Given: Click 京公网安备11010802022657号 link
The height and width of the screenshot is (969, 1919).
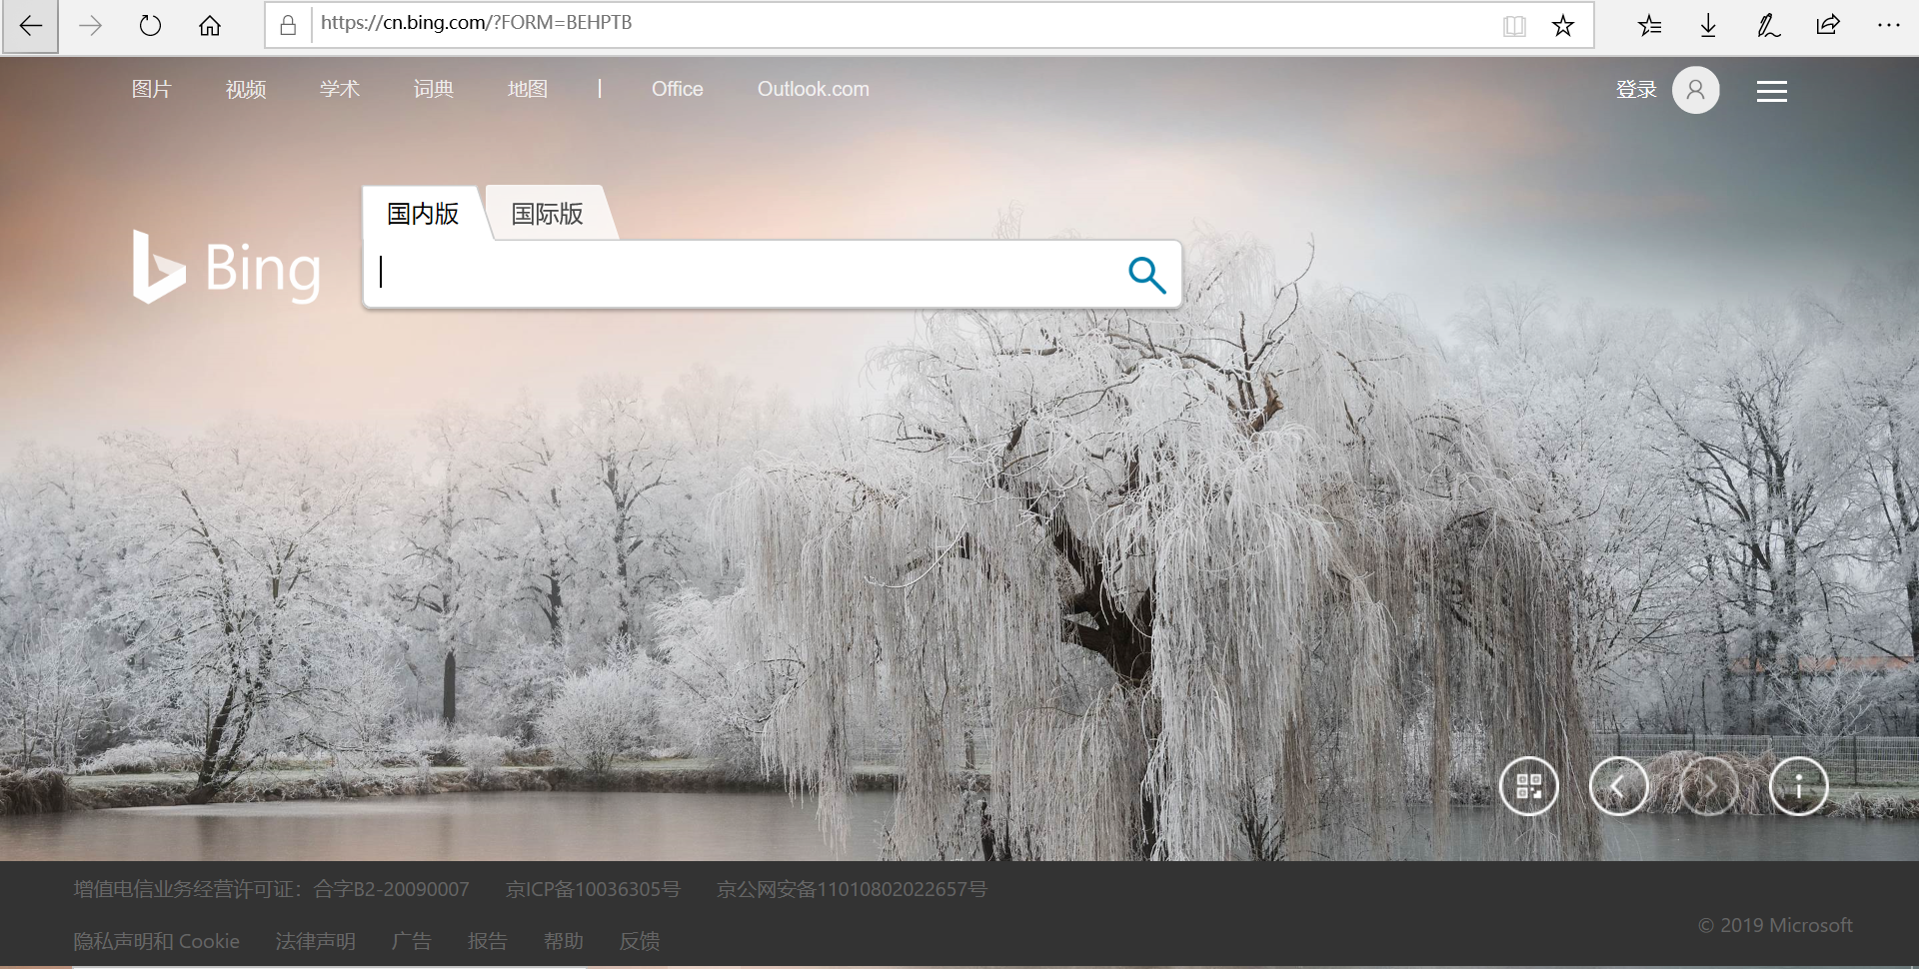Looking at the screenshot, I should [x=852, y=889].
